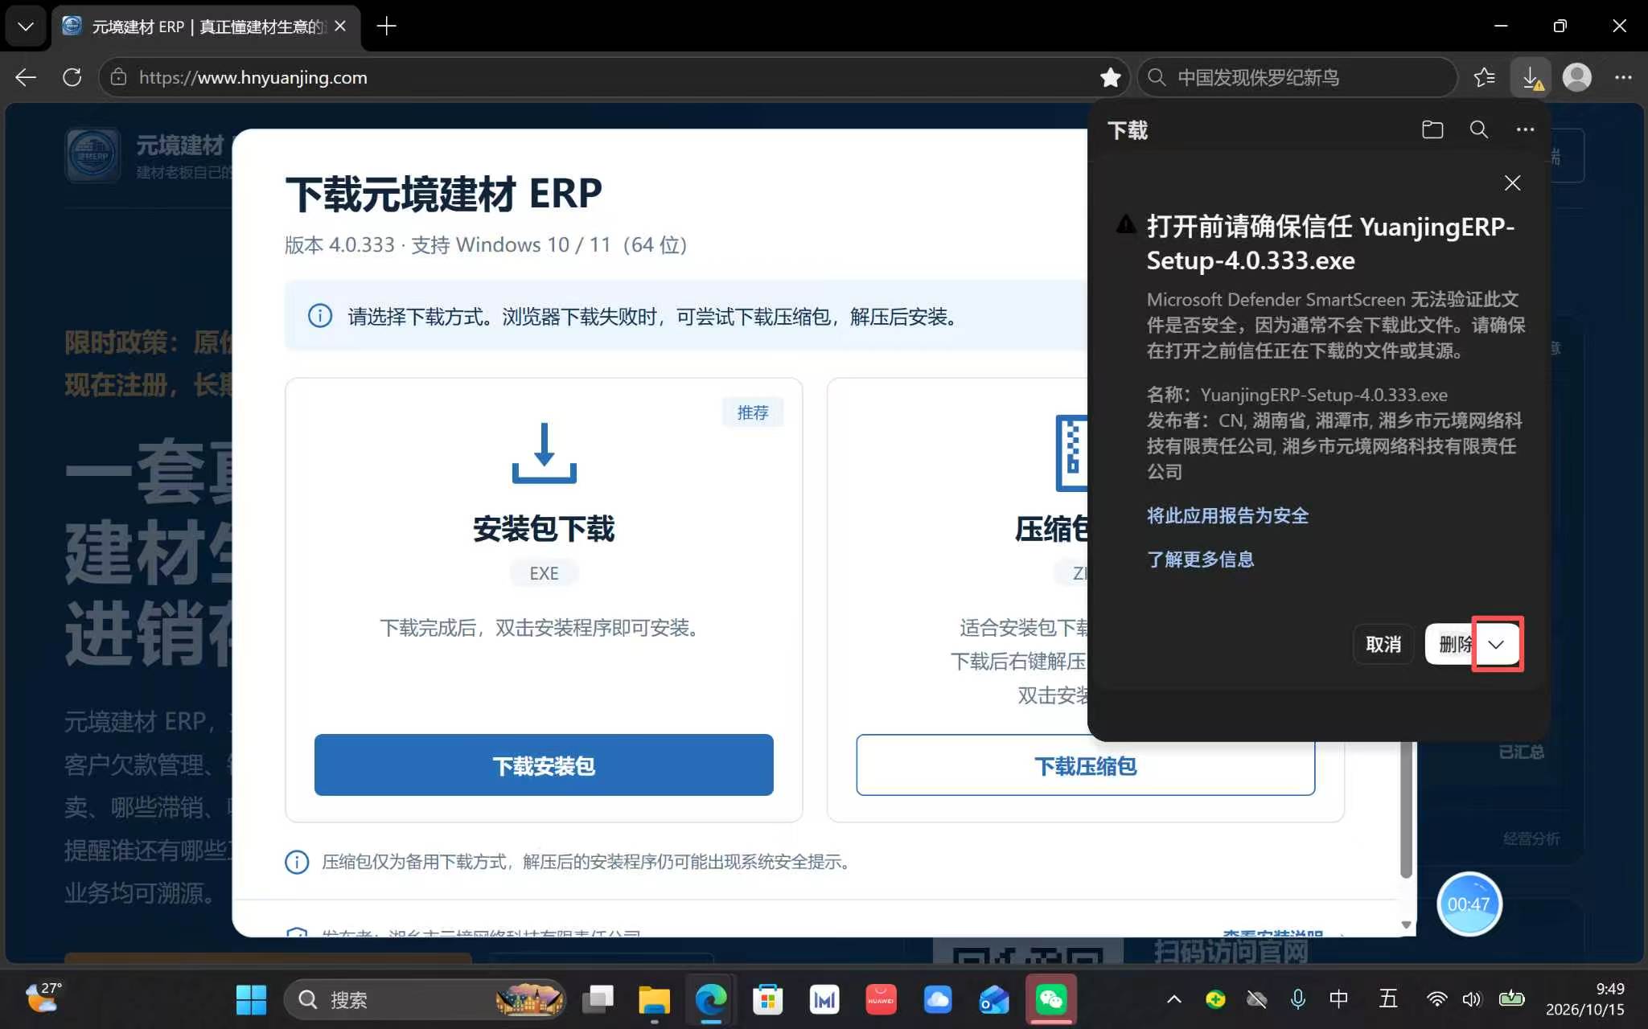Toggle the bookmark star in address bar

point(1111,77)
